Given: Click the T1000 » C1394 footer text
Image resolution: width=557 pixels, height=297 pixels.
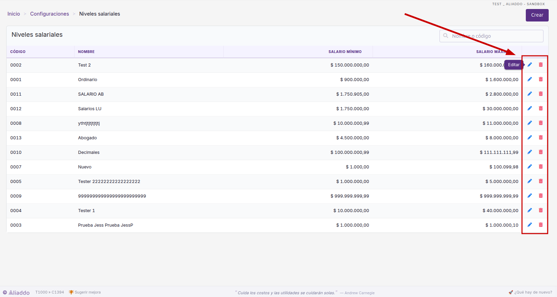Looking at the screenshot, I should coord(50,292).
